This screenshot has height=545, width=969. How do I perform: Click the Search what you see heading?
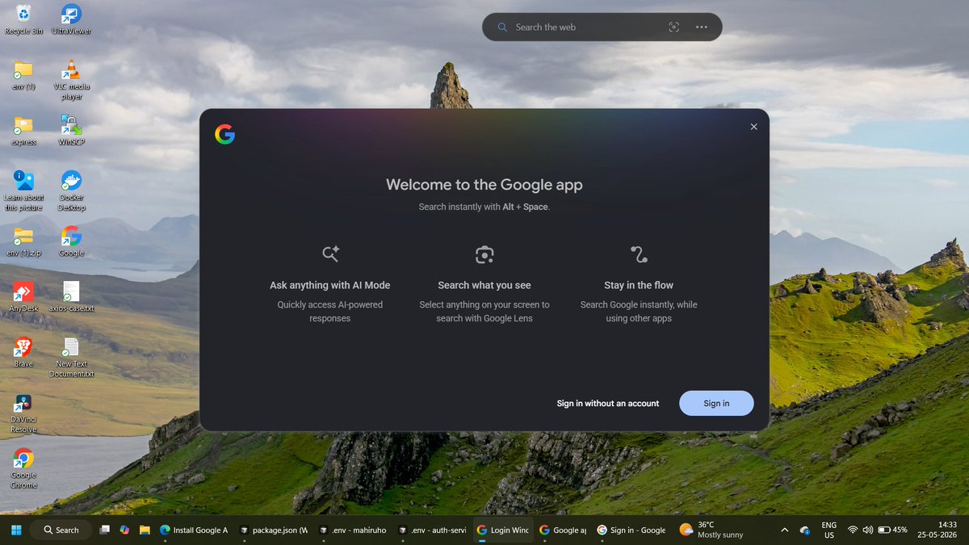pos(484,285)
